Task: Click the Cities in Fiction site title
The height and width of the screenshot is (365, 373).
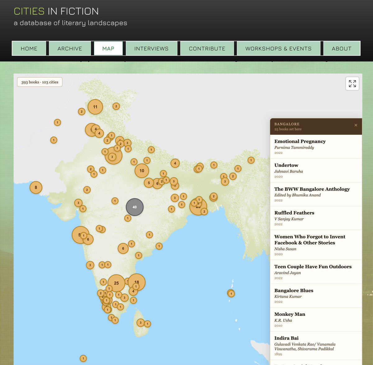Action: click(56, 11)
